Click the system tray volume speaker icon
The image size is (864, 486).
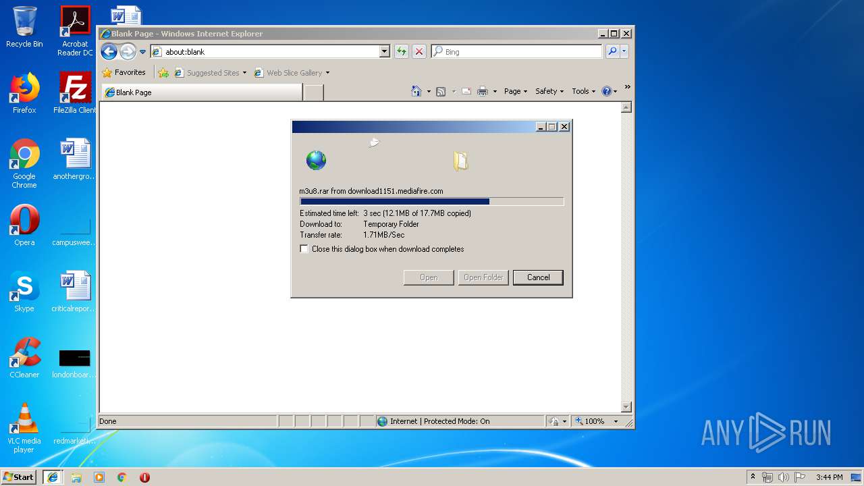click(784, 477)
